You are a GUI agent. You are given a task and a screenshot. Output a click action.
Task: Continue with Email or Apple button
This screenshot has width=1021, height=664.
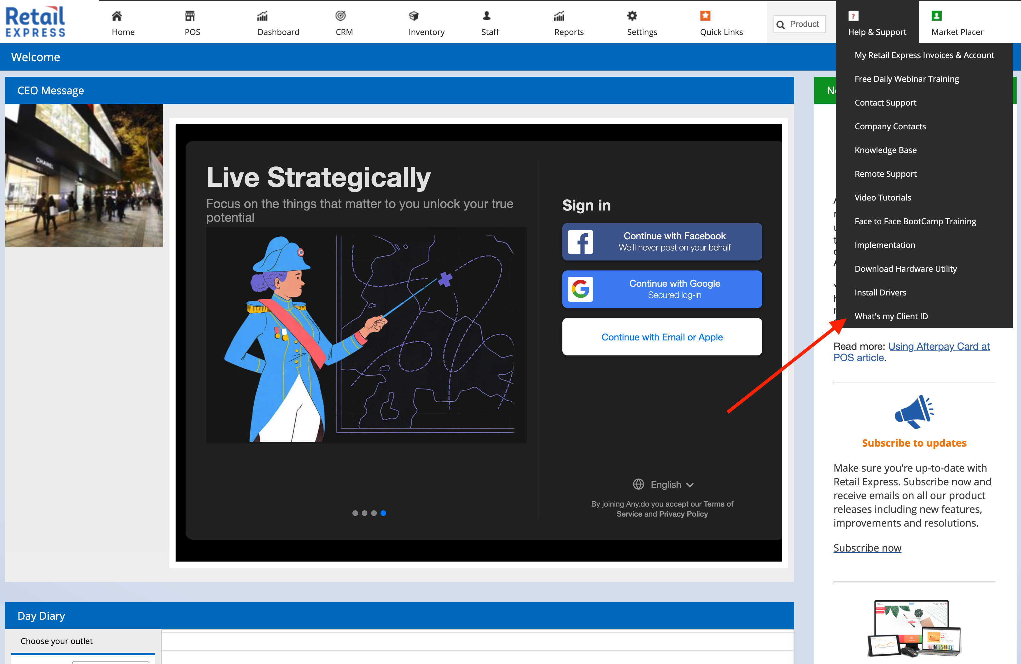(662, 337)
